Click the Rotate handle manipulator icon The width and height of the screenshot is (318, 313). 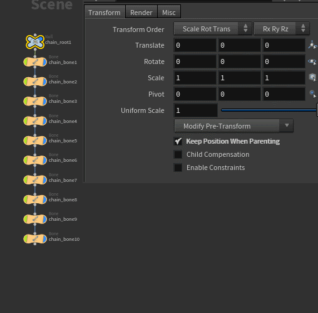pos(312,61)
